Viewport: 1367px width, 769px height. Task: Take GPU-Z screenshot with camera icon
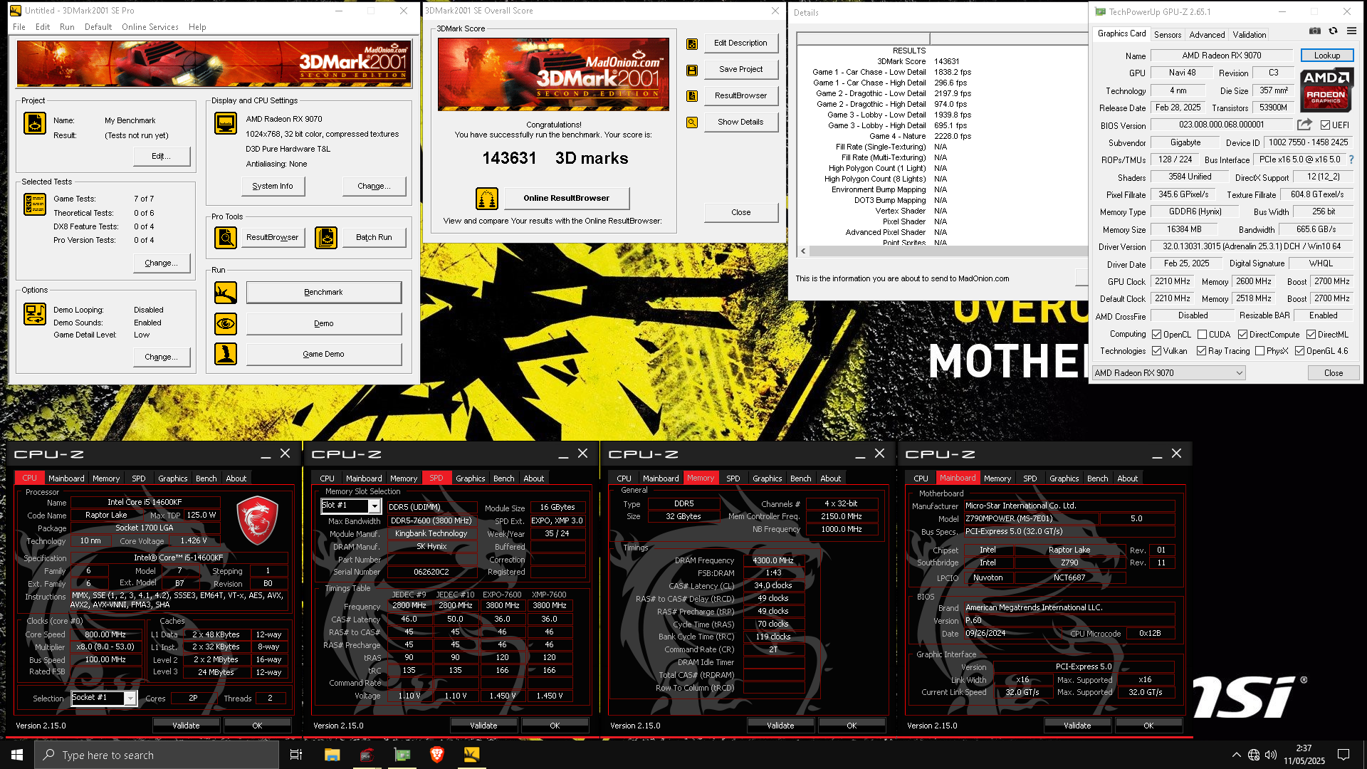pyautogui.click(x=1315, y=31)
